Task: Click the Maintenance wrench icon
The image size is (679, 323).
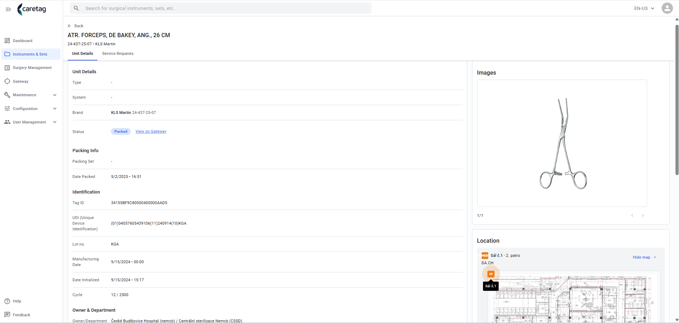Action: (7, 95)
